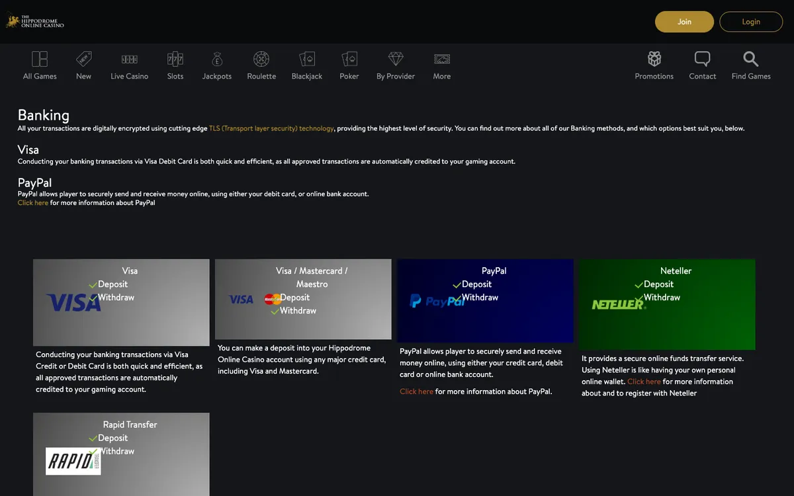Click the Rapid Transfer logo
Image resolution: width=794 pixels, height=496 pixels.
click(73, 461)
